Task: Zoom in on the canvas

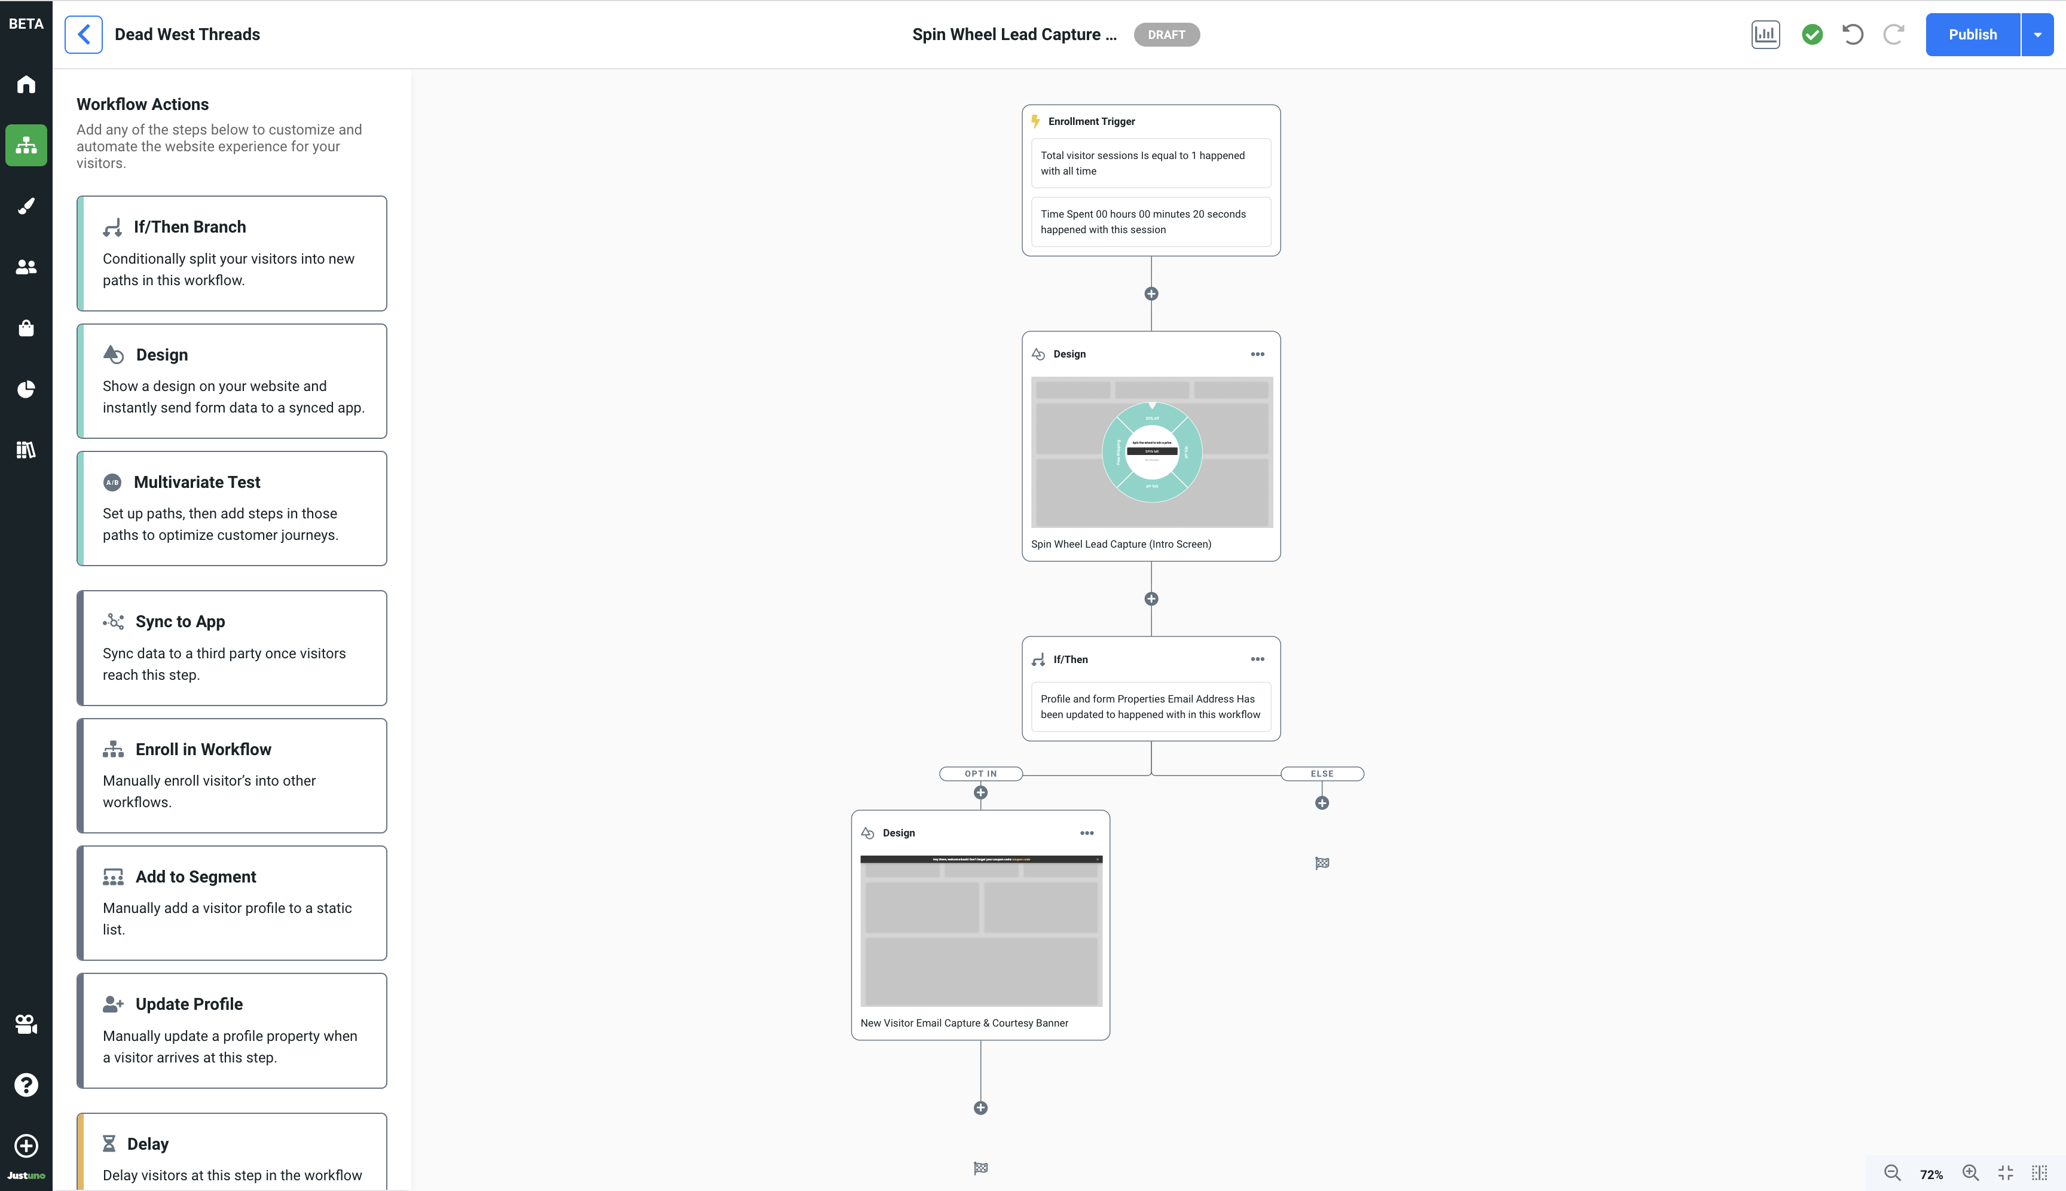Action: tap(1970, 1173)
